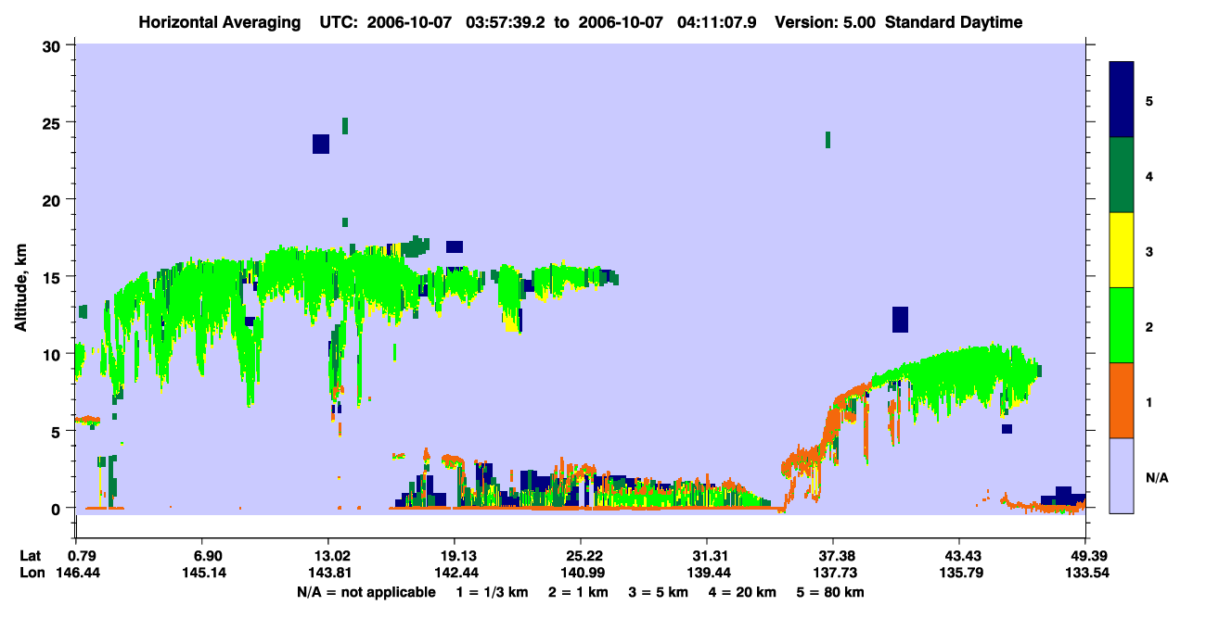
Task: Click the 'Lat' row label
Action: [31, 556]
